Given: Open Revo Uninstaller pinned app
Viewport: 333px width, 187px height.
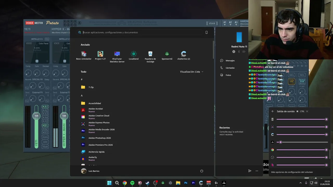Looking at the screenshot, I should pos(84,56).
